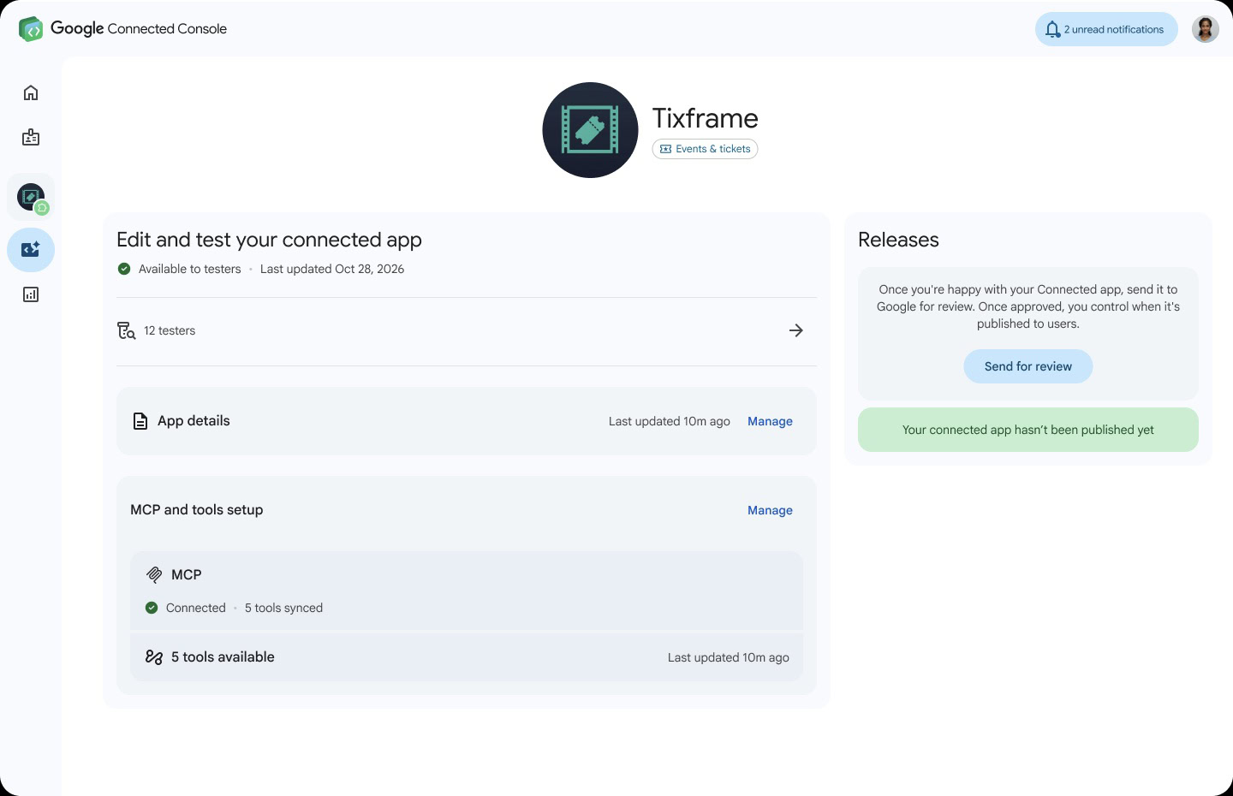Click the App details document icon

tap(140, 421)
